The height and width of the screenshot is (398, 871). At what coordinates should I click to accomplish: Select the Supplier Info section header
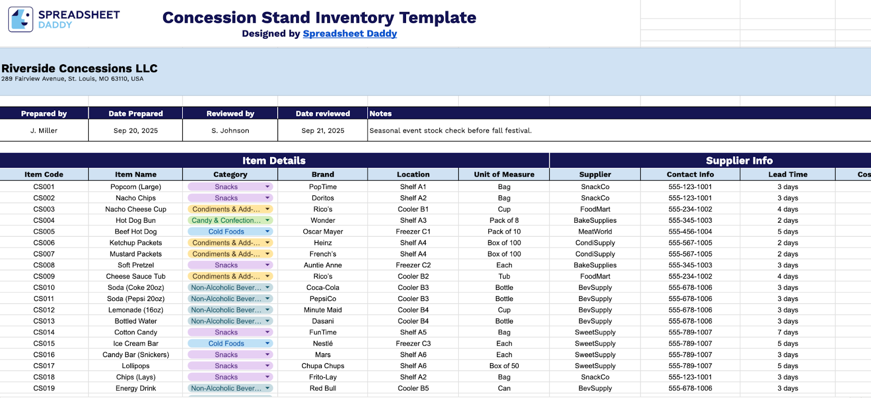click(739, 160)
